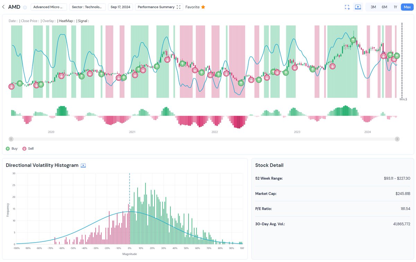Click the back chevron beside AMD
The height and width of the screenshot is (262, 416).
point(3,7)
